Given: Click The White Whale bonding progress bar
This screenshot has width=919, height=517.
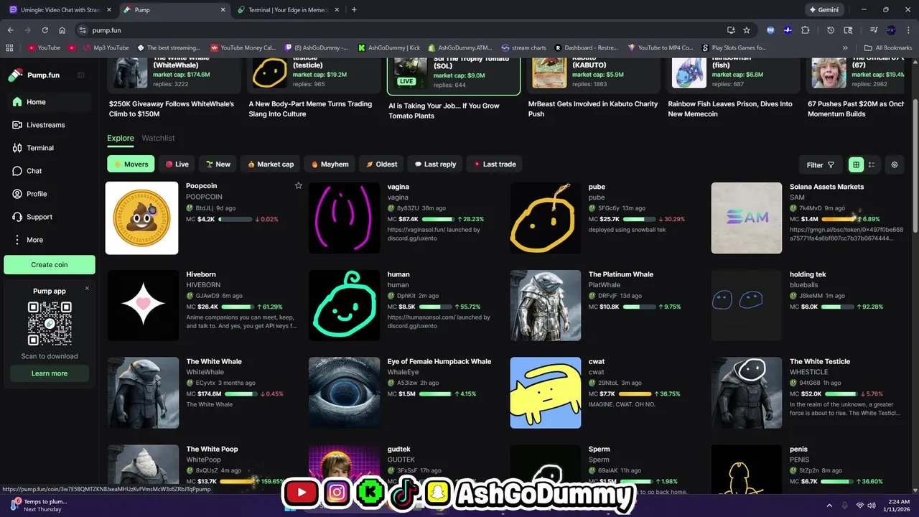Looking at the screenshot, I should click(240, 394).
